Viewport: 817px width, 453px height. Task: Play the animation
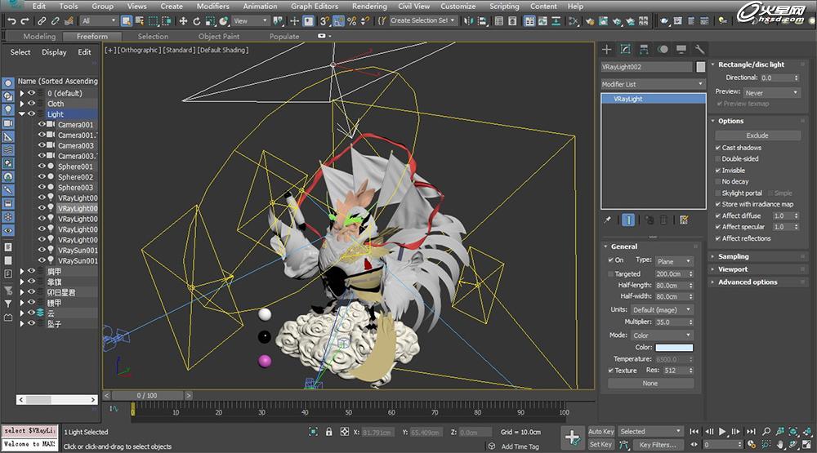click(722, 431)
